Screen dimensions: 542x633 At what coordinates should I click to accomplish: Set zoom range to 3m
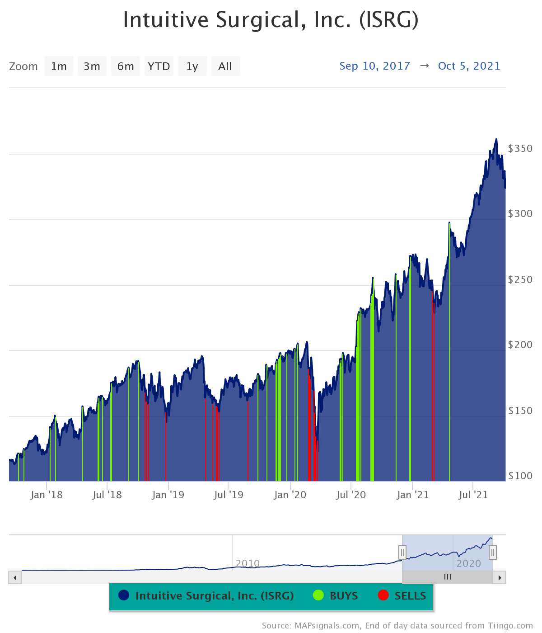click(92, 66)
